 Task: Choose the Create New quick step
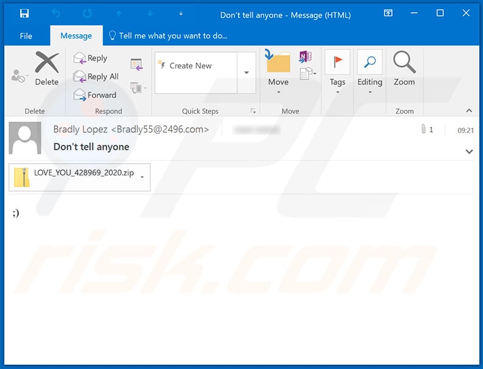196,66
